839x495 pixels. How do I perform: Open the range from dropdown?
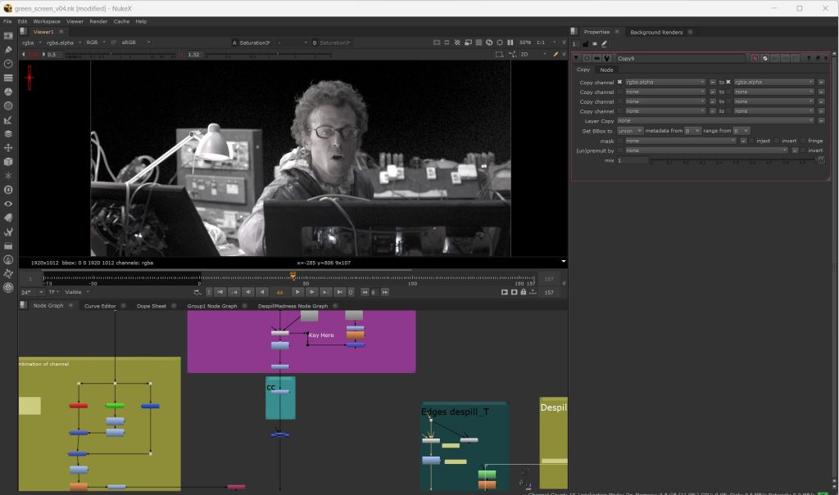click(x=741, y=131)
